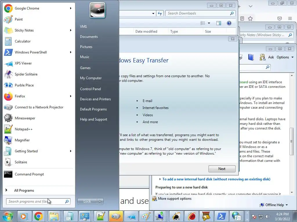The height and width of the screenshot is (222, 297).
Task: Expand Windows PowerShell submenu arrow
Action: click(71, 52)
